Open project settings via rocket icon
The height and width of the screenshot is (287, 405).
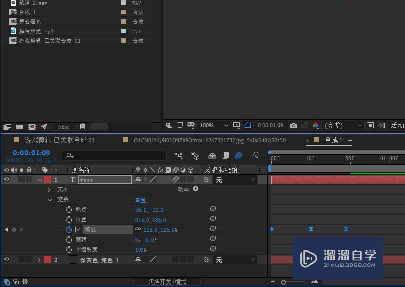(44, 126)
